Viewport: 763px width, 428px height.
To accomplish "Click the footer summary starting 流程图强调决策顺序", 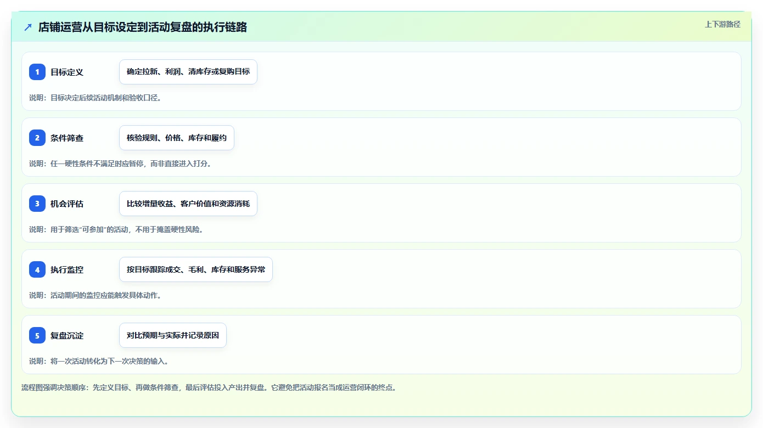I will [x=209, y=387].
